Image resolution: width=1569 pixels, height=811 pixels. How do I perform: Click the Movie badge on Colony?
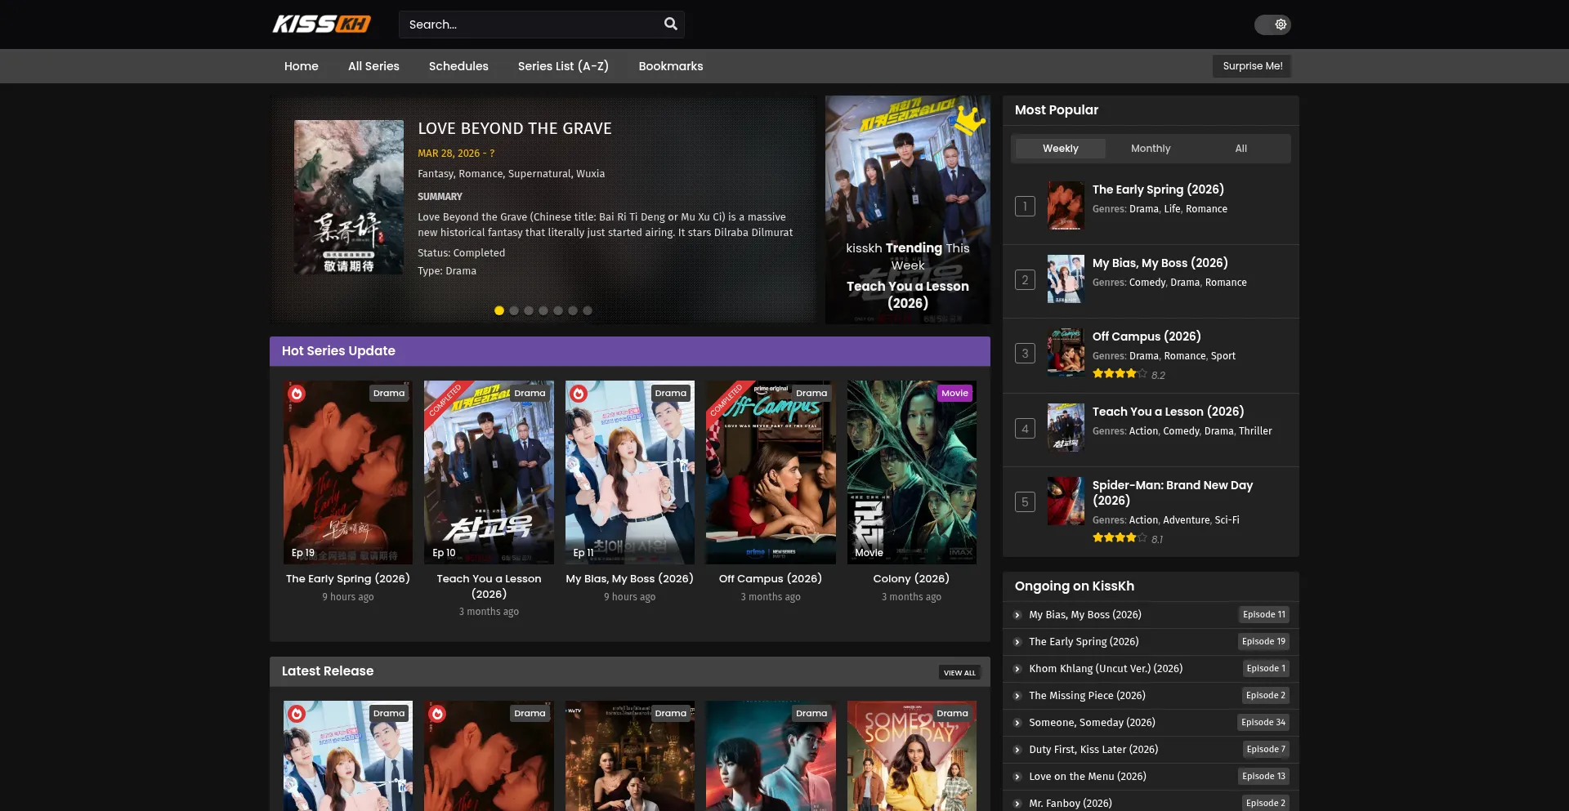pyautogui.click(x=954, y=393)
